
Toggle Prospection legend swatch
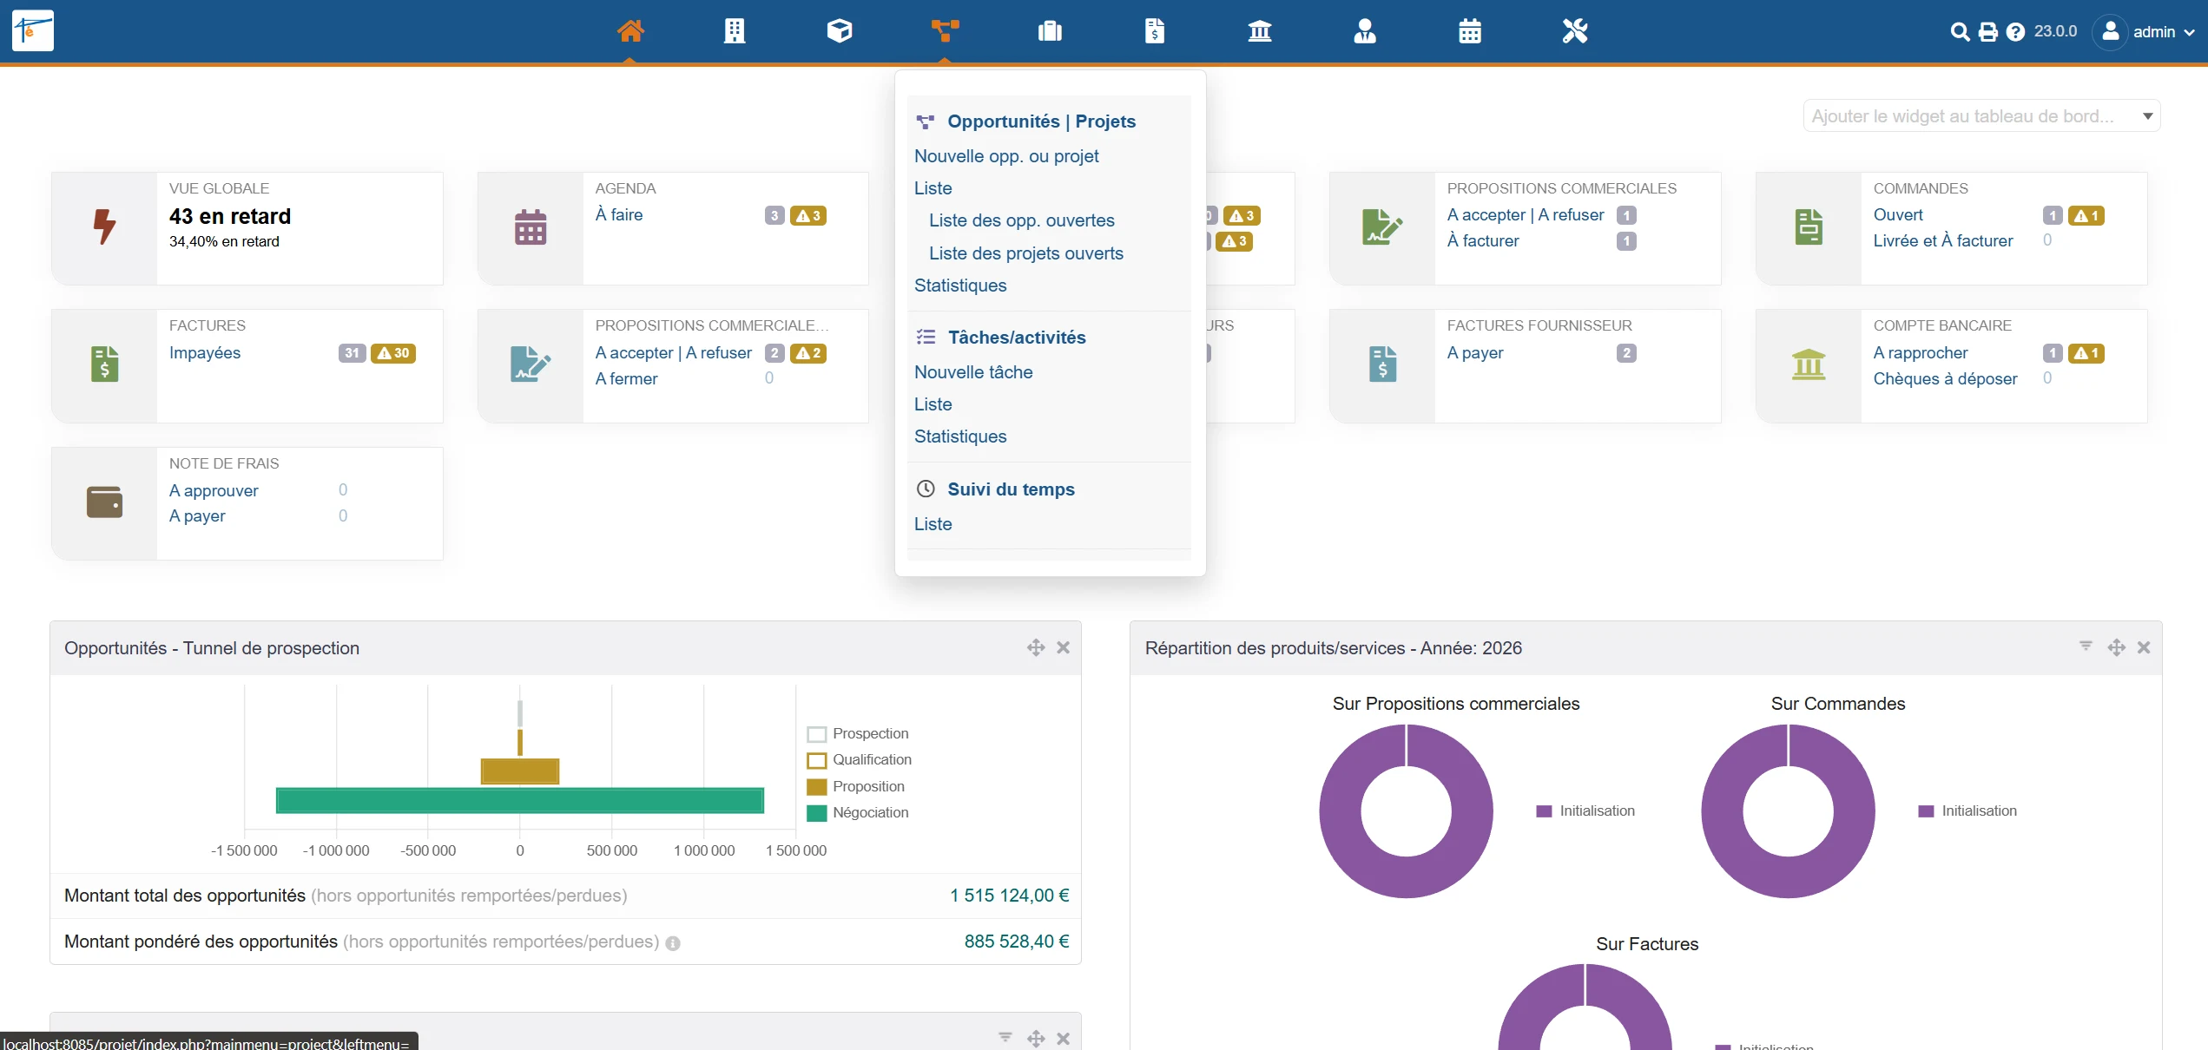coord(816,735)
